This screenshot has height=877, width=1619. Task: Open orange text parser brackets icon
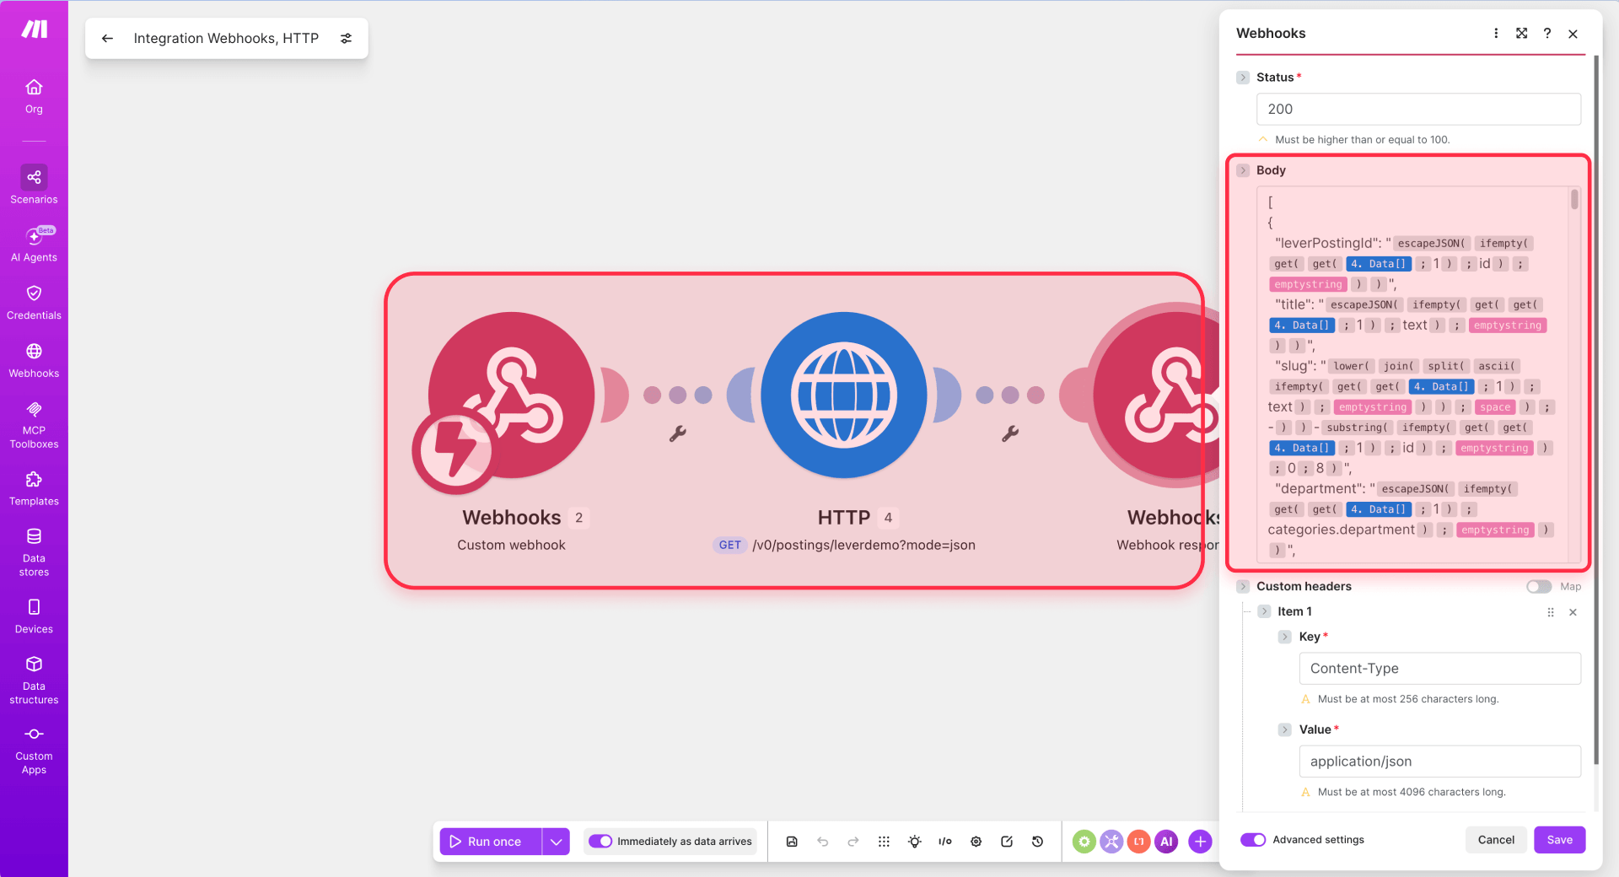[x=1139, y=841]
